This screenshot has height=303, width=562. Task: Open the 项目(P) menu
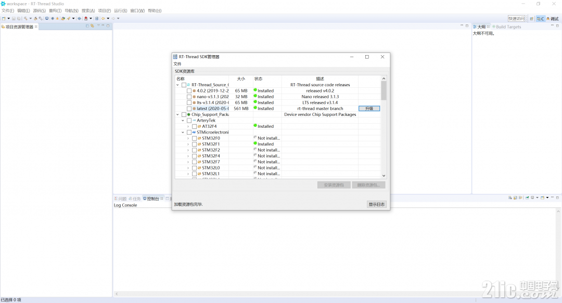pyautogui.click(x=105, y=11)
